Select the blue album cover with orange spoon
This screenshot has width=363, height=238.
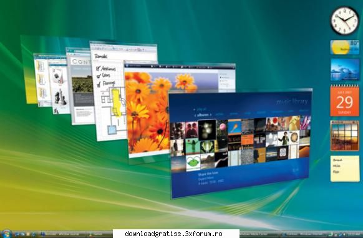tap(235, 127)
